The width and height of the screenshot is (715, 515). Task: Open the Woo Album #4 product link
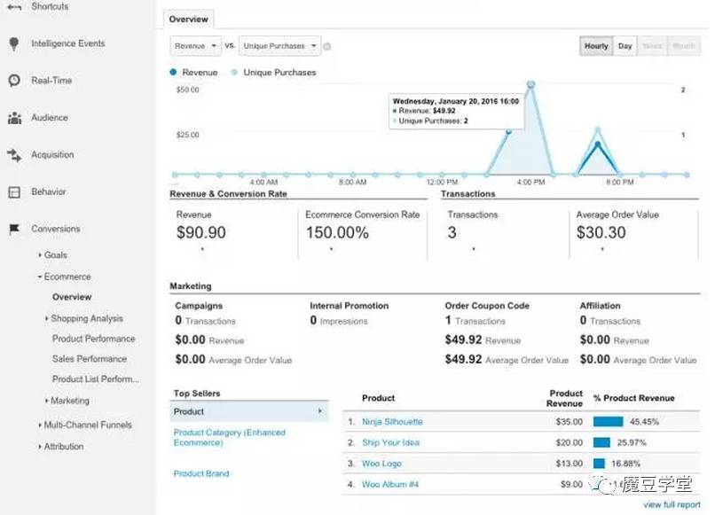[389, 485]
